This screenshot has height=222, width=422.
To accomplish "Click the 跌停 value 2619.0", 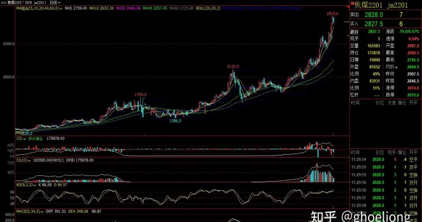I will [x=413, y=95].
